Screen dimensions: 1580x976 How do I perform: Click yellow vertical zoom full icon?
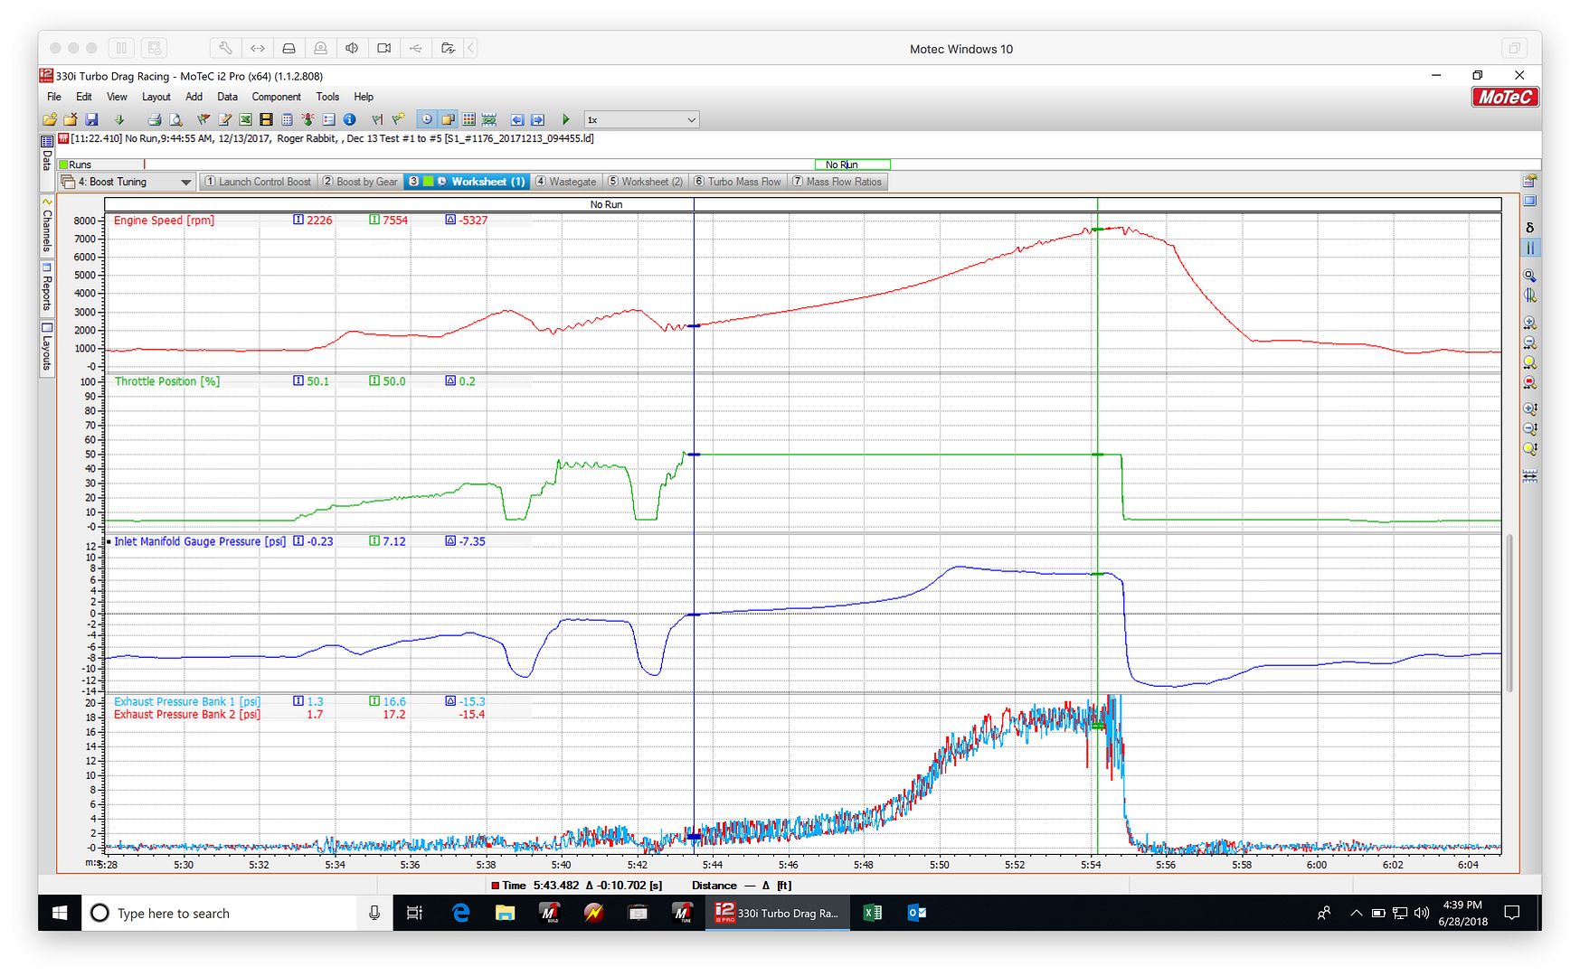click(x=1530, y=448)
